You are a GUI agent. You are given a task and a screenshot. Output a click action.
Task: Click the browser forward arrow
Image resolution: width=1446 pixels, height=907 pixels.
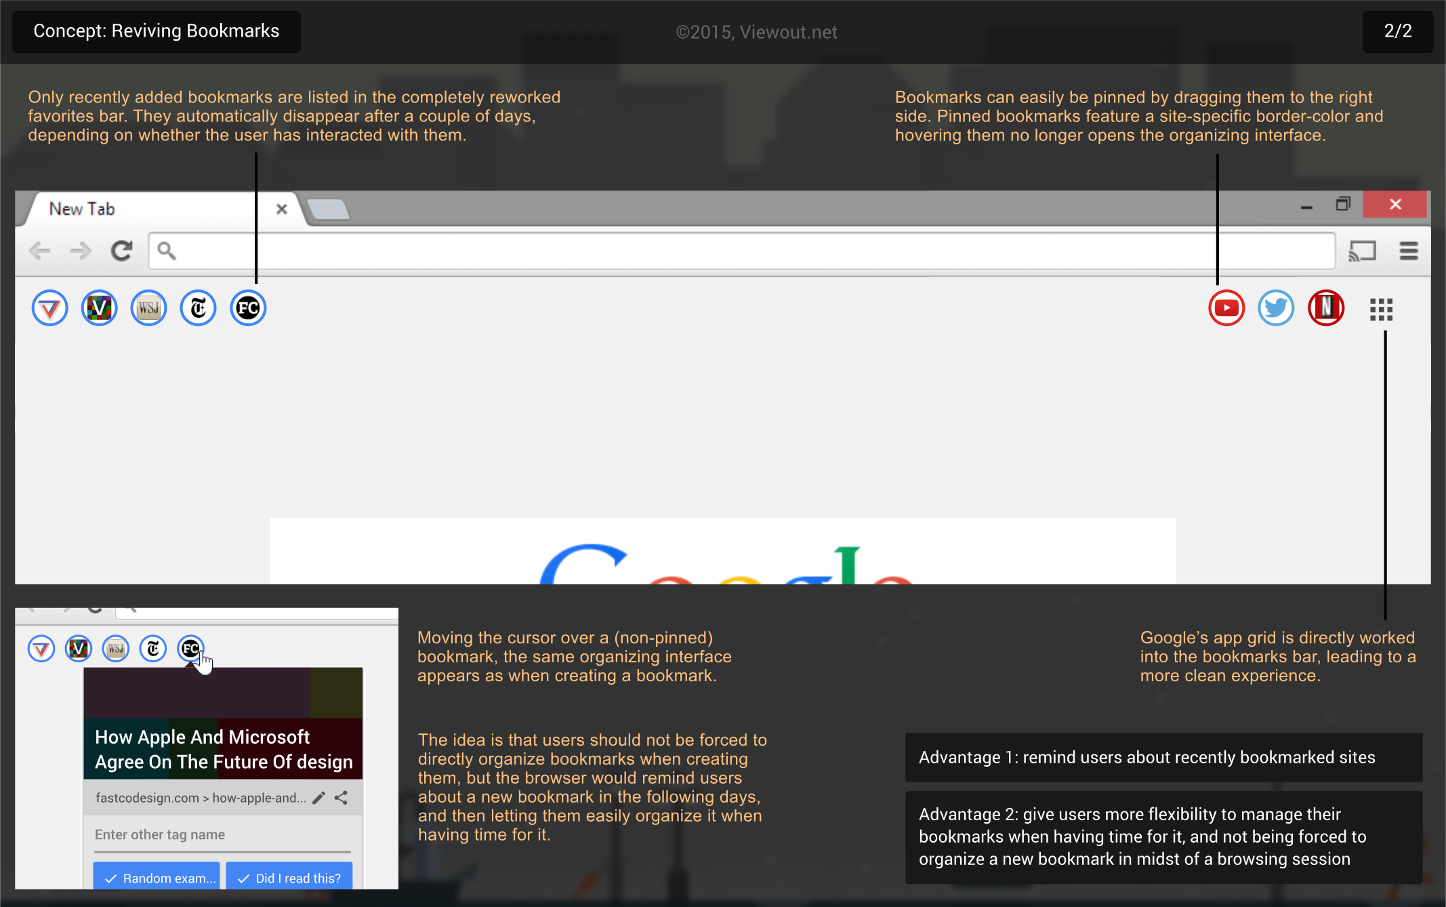tap(81, 251)
